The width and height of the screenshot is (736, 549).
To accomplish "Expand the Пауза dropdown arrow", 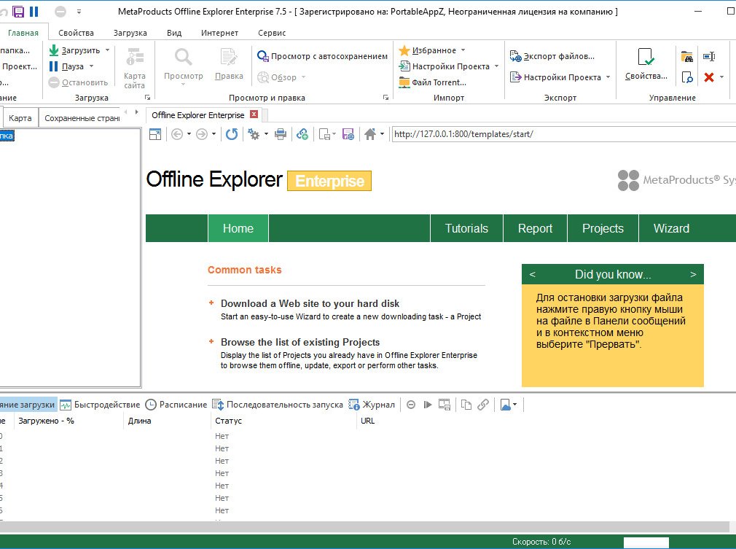I will [x=92, y=66].
